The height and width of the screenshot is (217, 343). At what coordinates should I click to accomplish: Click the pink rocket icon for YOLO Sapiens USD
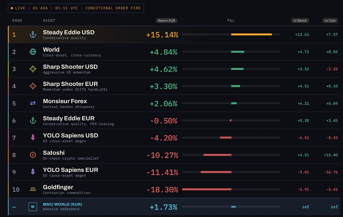click(33, 138)
